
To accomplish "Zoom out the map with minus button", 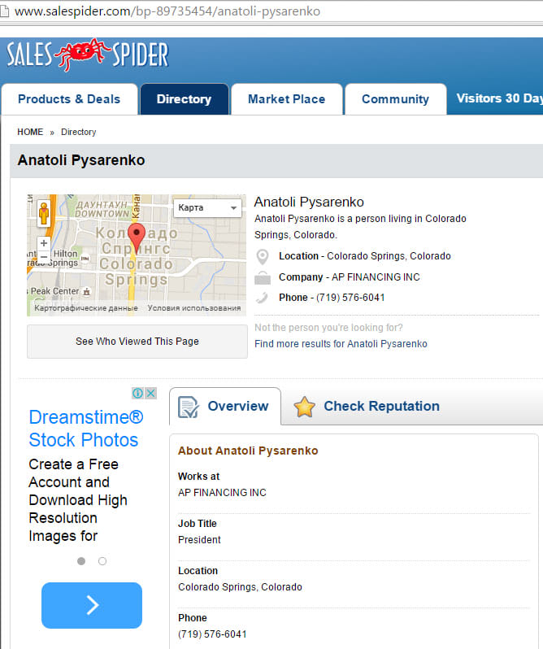I will click(43, 257).
